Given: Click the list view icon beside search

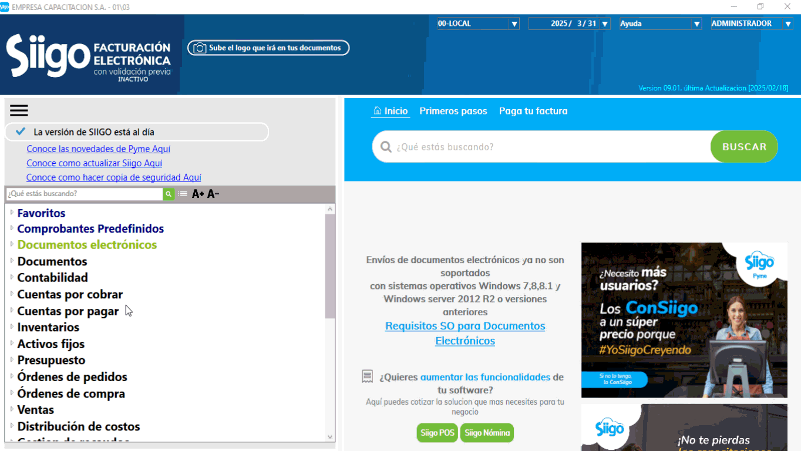Looking at the screenshot, I should (183, 194).
